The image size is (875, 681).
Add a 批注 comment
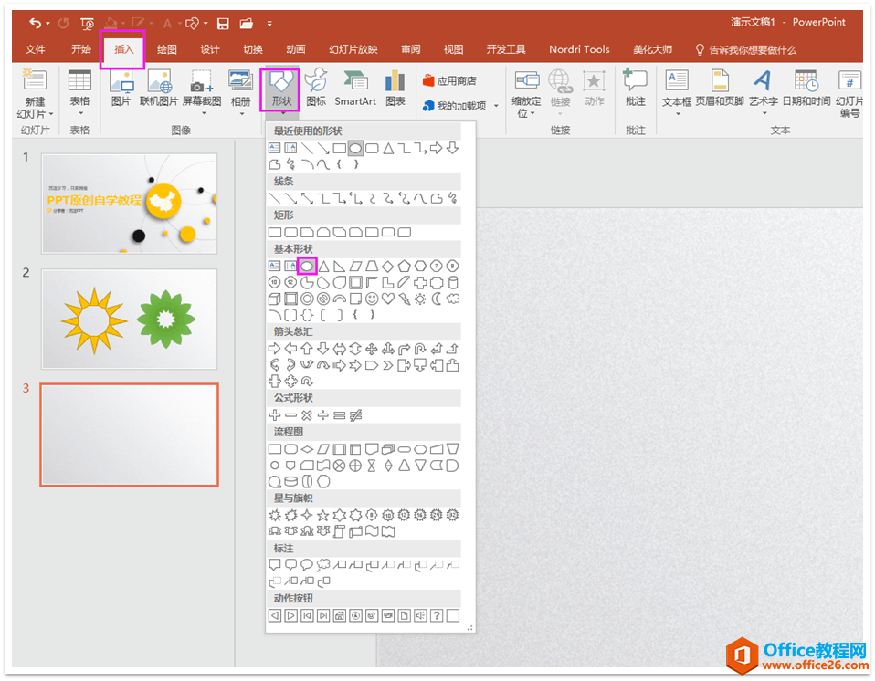coord(636,89)
